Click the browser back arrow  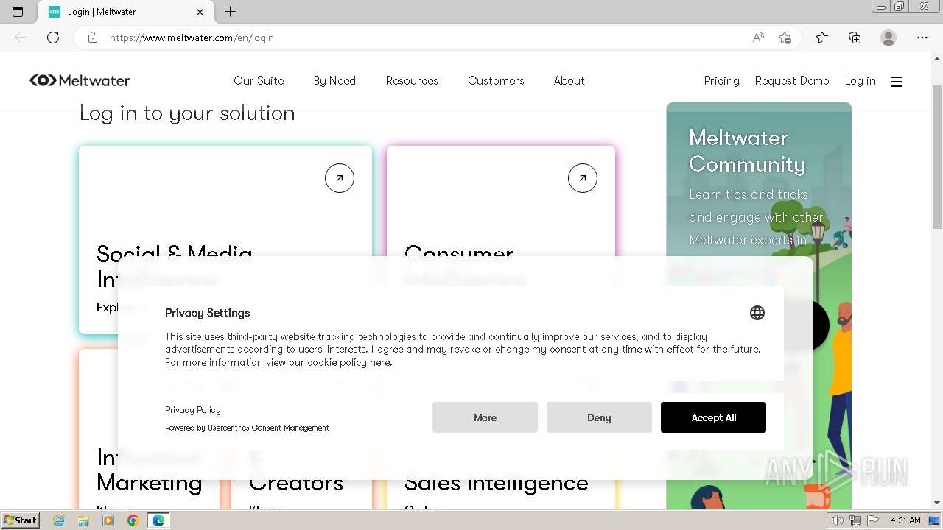tap(21, 38)
